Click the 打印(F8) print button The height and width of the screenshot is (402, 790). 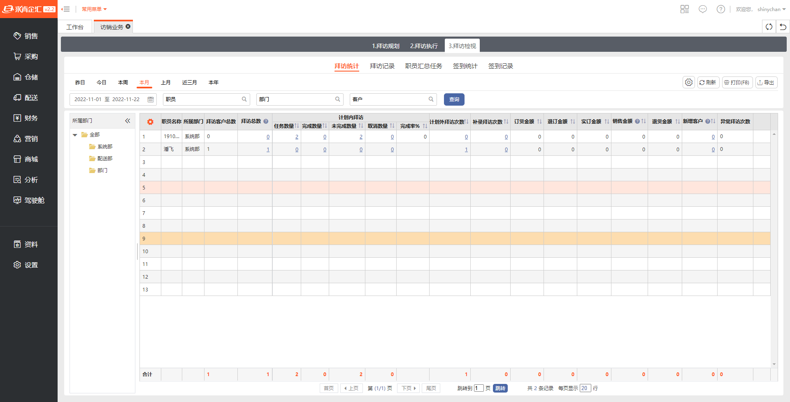[x=737, y=82]
